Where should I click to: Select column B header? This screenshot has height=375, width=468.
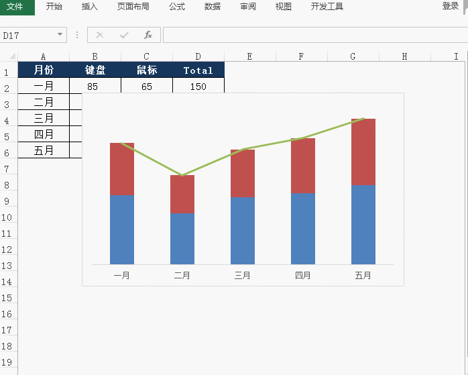click(95, 56)
